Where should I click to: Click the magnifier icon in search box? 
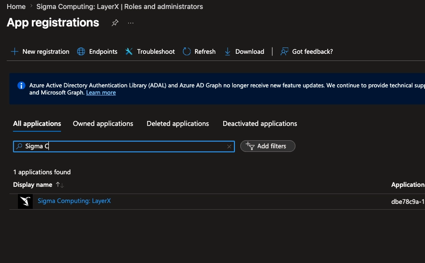[x=19, y=146]
